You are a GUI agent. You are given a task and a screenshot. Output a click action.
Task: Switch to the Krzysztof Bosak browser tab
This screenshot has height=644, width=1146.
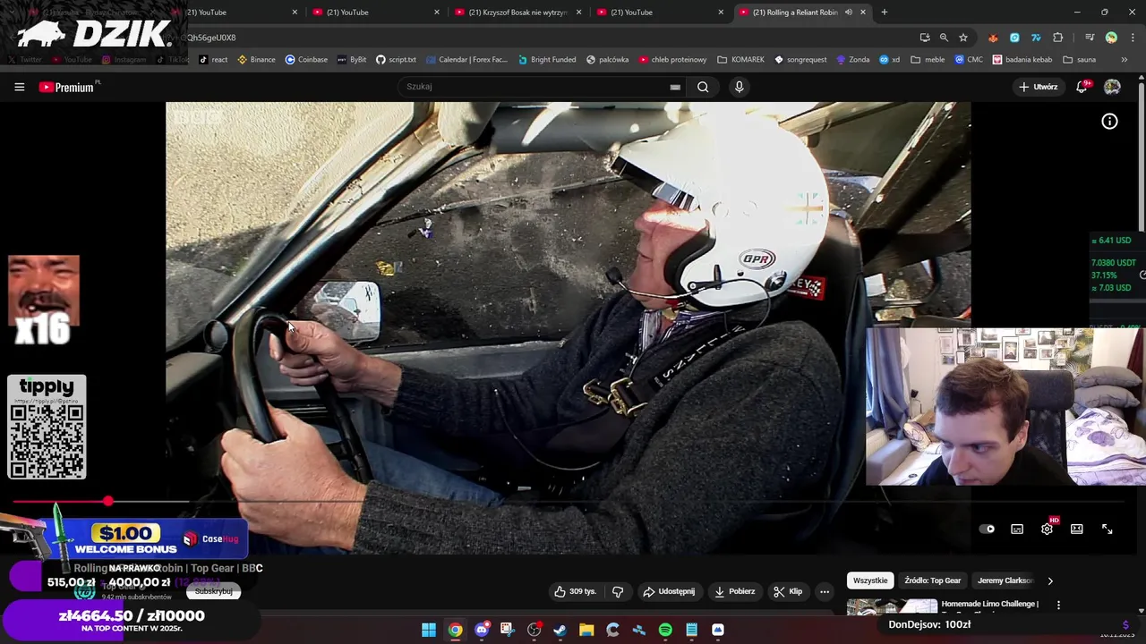point(519,13)
